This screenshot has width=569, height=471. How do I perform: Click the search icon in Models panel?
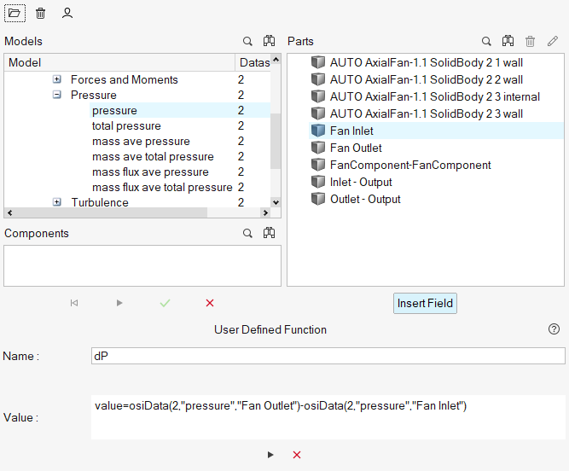coord(247,41)
